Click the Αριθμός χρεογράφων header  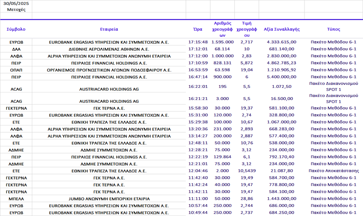pyautogui.click(x=222, y=29)
